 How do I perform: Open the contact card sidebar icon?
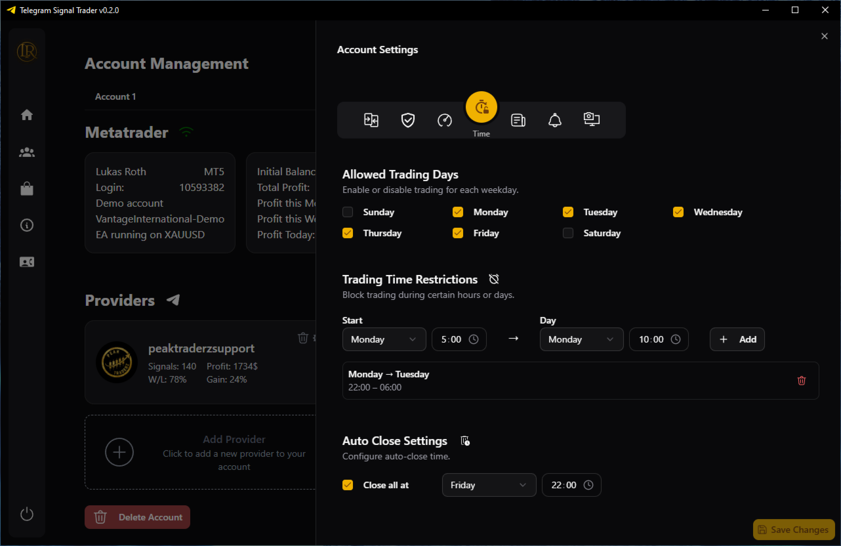pyautogui.click(x=27, y=262)
